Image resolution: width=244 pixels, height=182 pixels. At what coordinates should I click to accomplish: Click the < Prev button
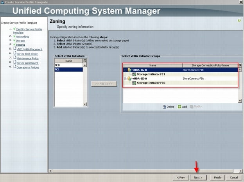[x=181, y=177]
